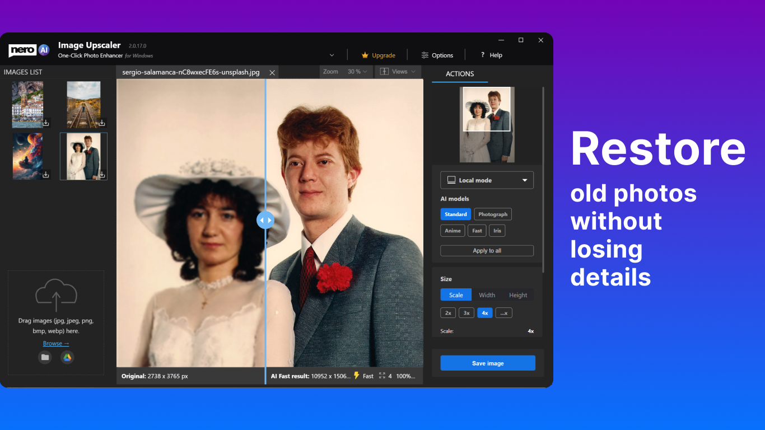The image size is (765, 430).
Task: Open Help via the question mark icon
Action: tap(483, 55)
